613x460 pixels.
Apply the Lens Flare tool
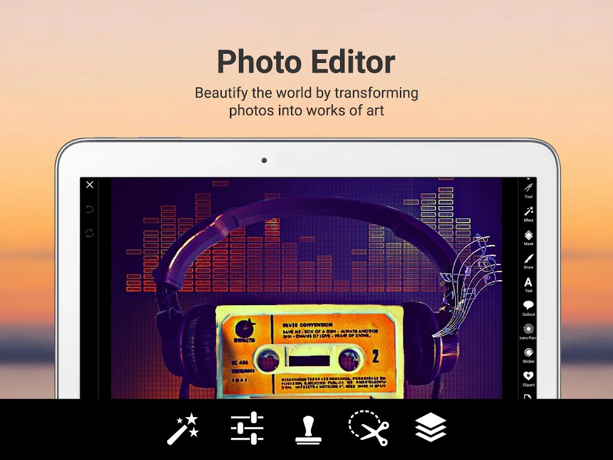(529, 332)
